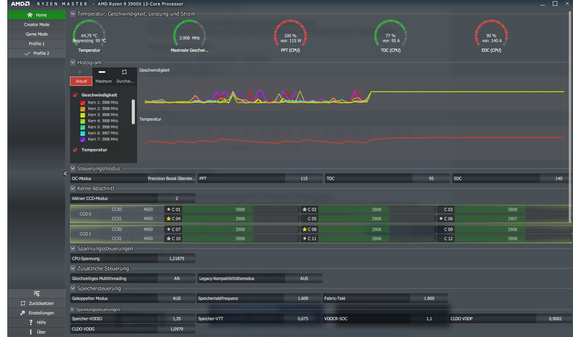The width and height of the screenshot is (573, 337).
Task: Click the dot marker on core C 11
Action: click(x=305, y=239)
